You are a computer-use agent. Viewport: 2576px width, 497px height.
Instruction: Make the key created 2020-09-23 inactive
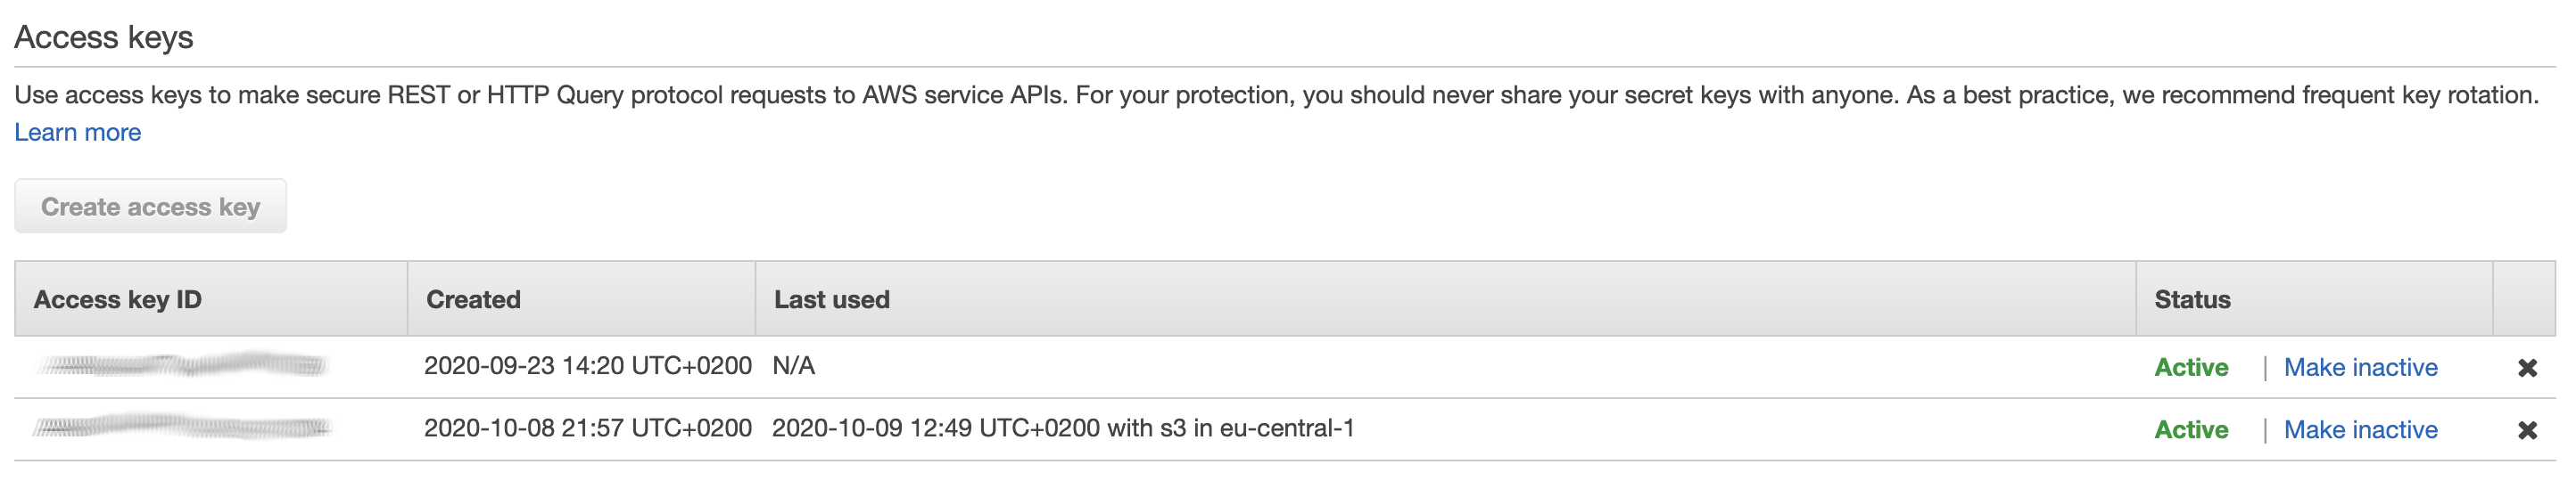pyautogui.click(x=2360, y=367)
